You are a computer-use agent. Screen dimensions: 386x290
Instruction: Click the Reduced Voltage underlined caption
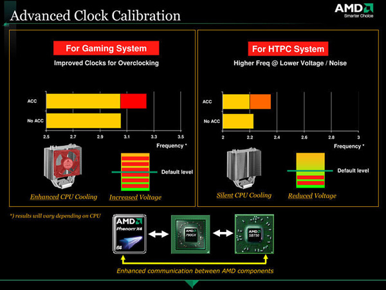tap(312, 196)
